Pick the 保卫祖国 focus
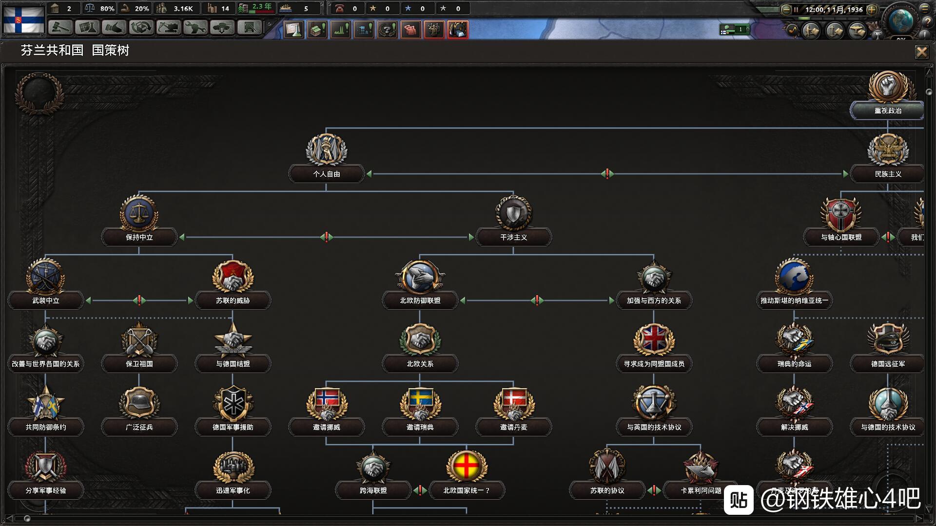 [x=139, y=364]
